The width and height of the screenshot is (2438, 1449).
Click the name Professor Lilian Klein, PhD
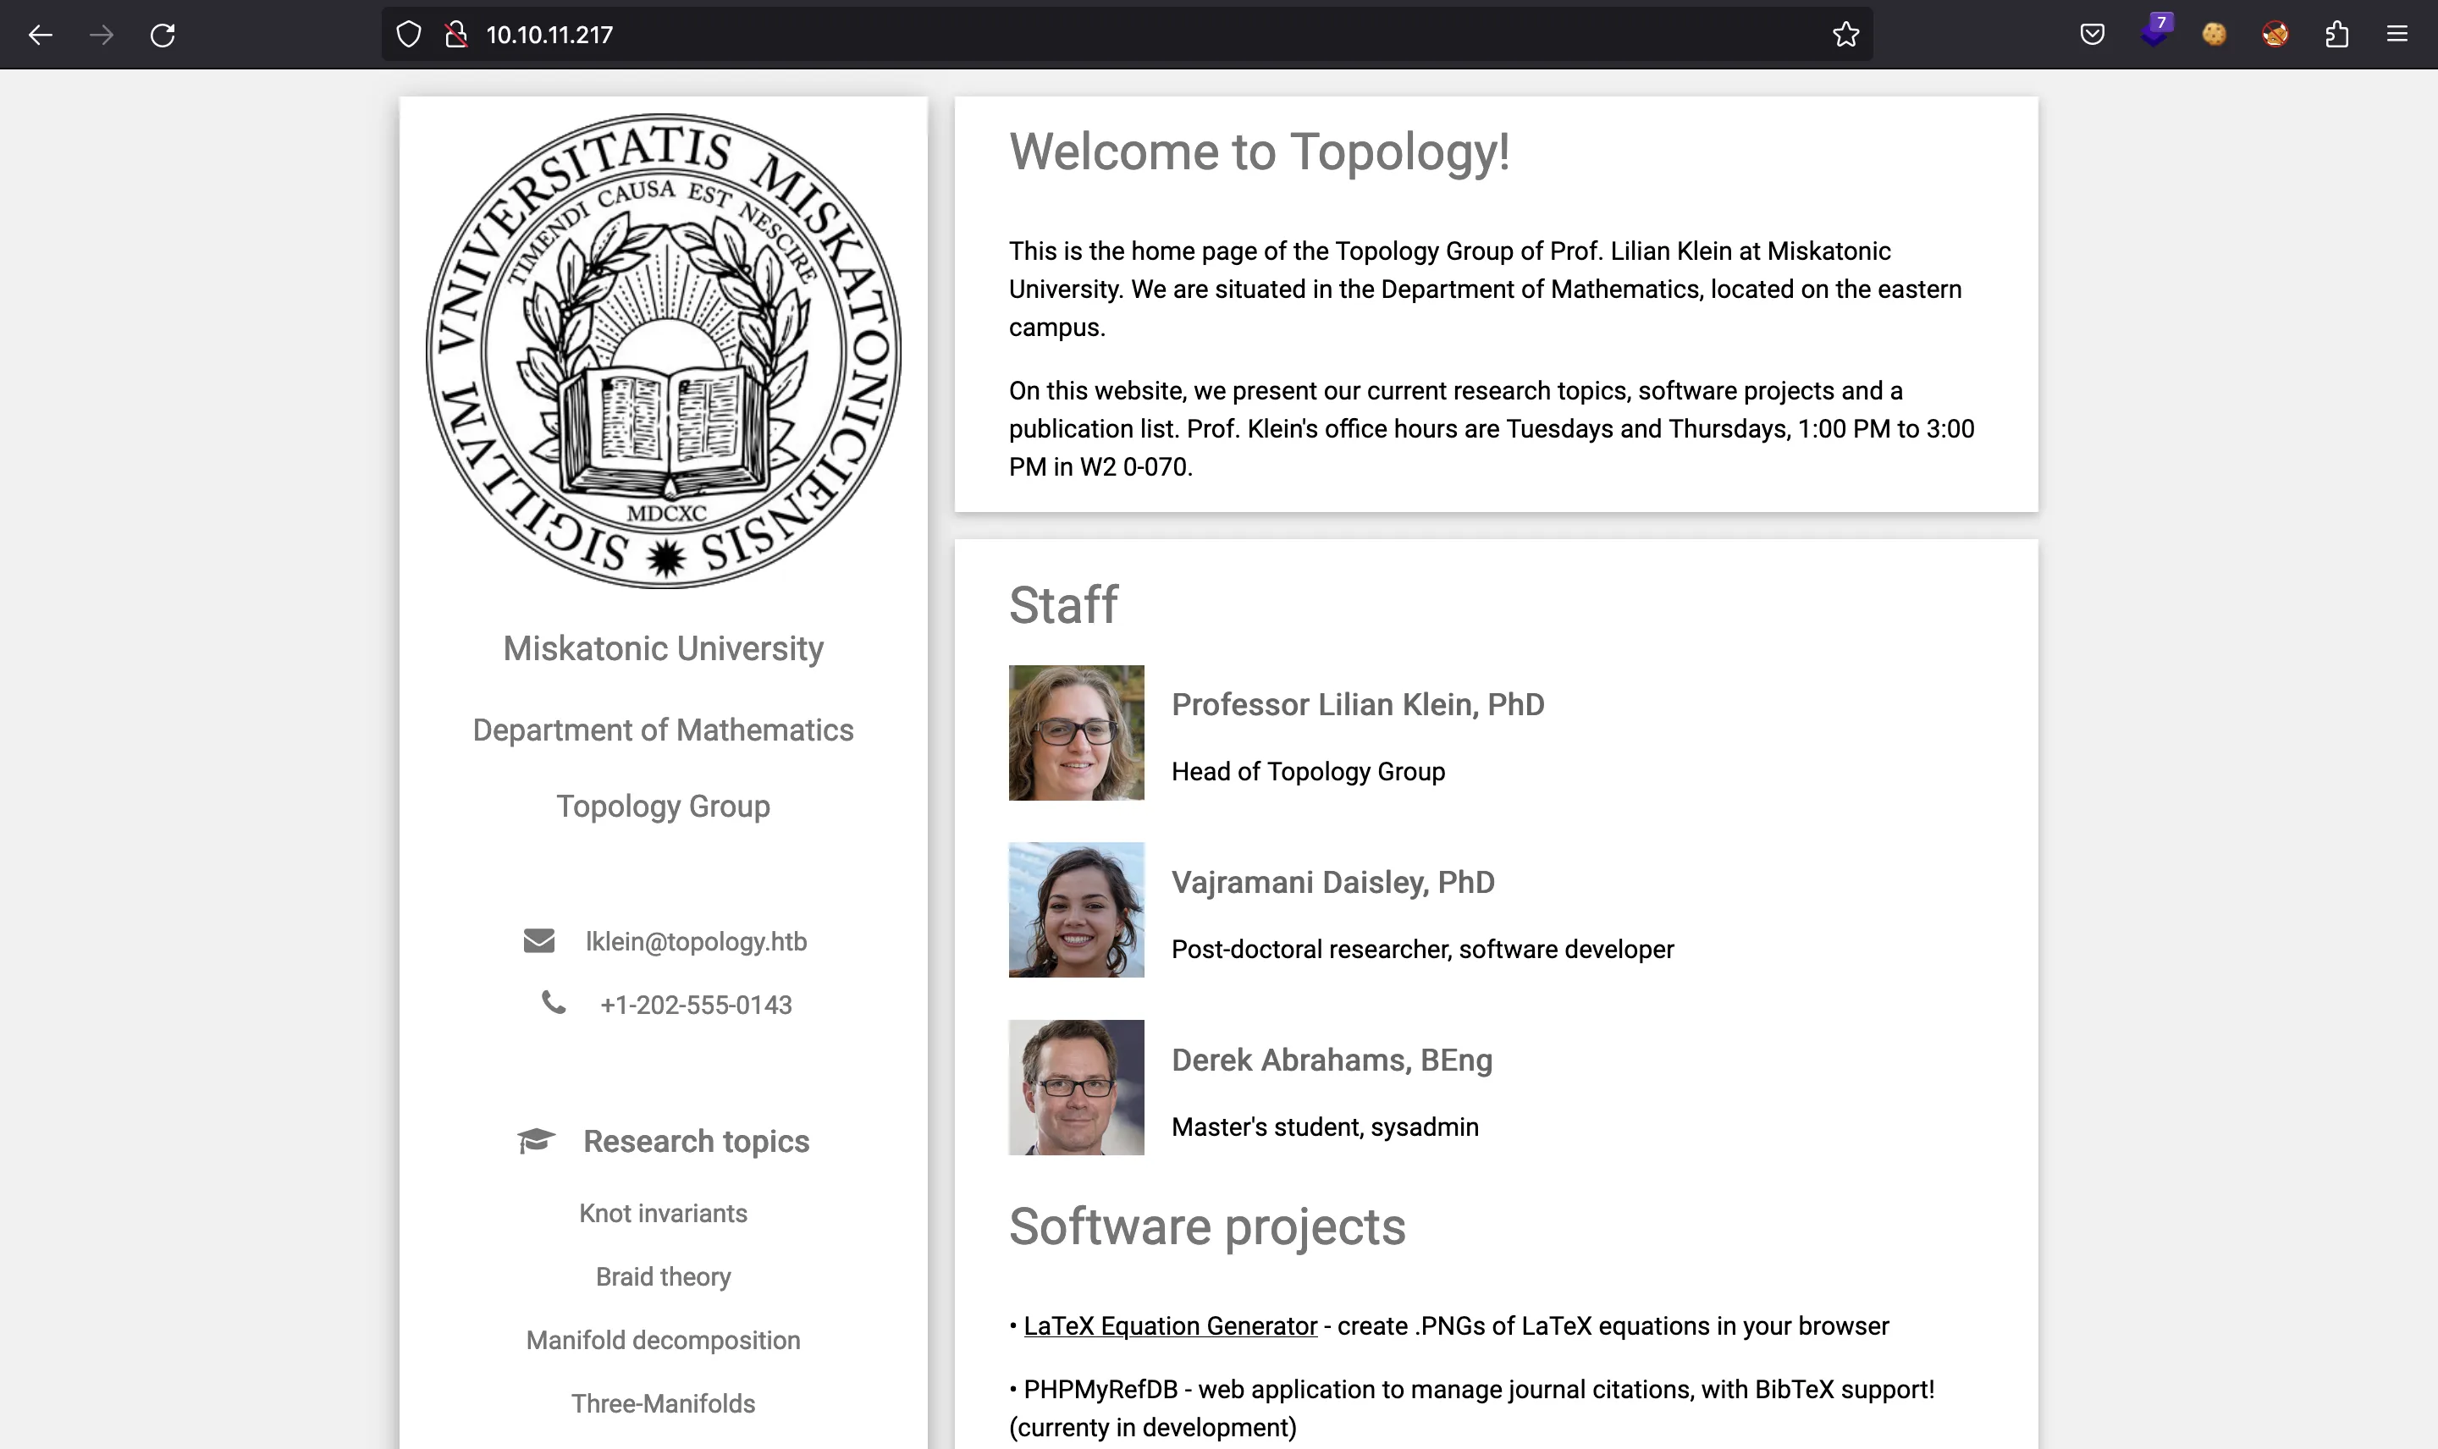[x=1358, y=705]
